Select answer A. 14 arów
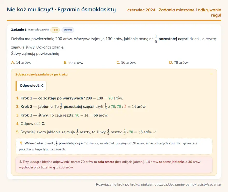Viewport: 228px width, 192px height. point(21,63)
